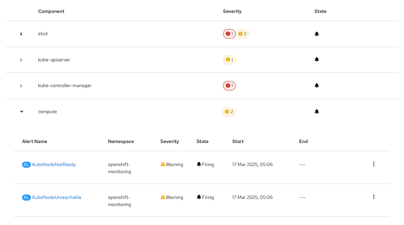The height and width of the screenshot is (225, 404).
Task: Click the Component column header
Action: coord(51,11)
